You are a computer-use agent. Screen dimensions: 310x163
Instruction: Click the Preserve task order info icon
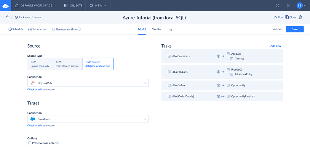tap(57, 143)
